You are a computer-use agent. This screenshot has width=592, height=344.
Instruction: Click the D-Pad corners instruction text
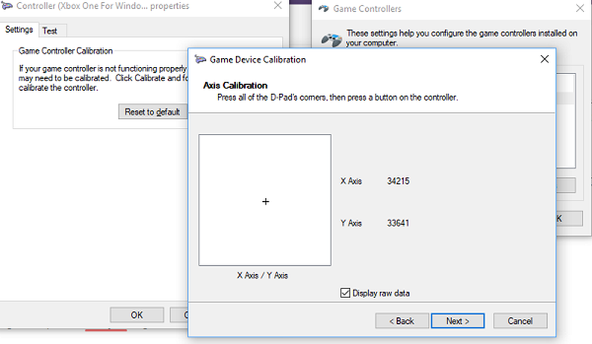point(337,98)
